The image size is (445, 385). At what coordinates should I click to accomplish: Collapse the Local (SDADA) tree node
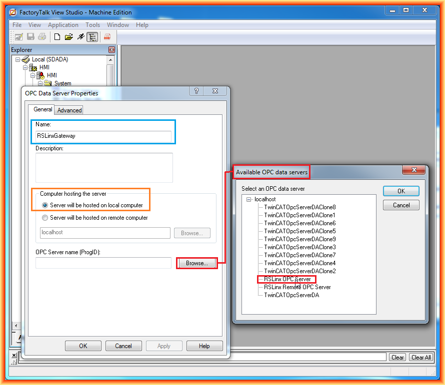click(x=18, y=59)
